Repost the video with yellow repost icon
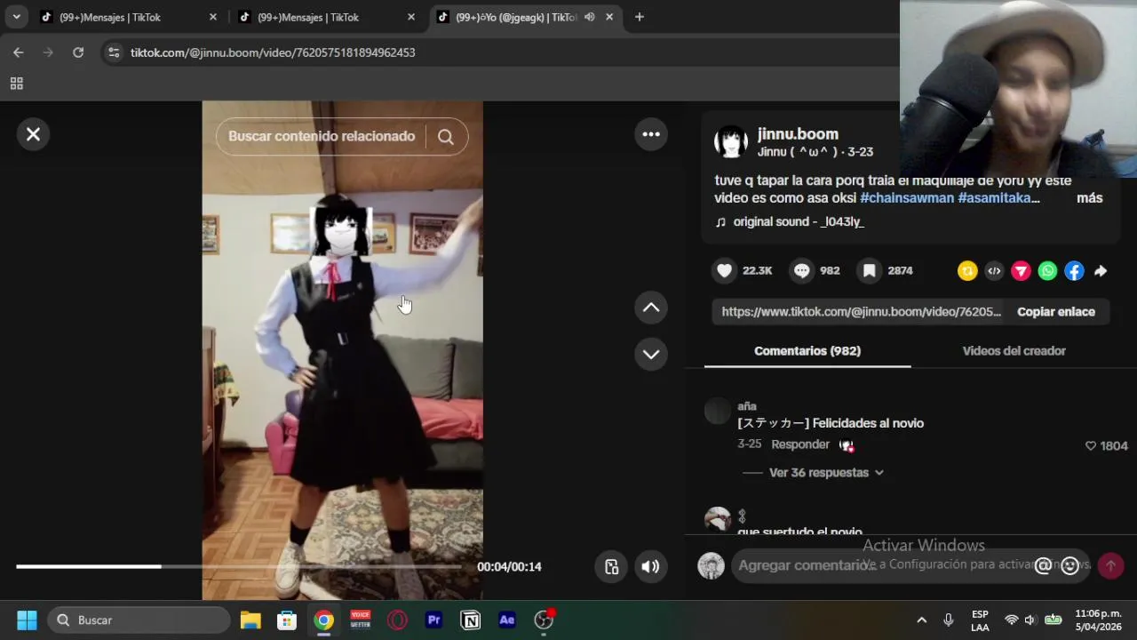Viewport: 1137px width, 640px height. point(967,271)
